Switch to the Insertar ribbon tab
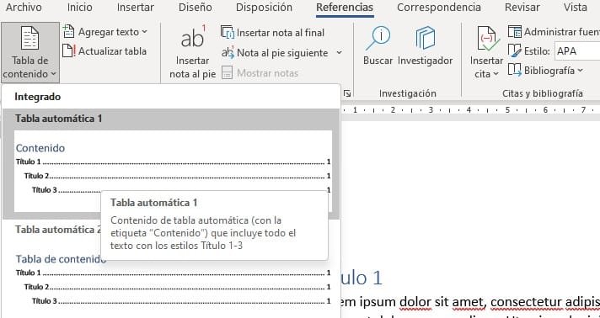 pos(136,8)
